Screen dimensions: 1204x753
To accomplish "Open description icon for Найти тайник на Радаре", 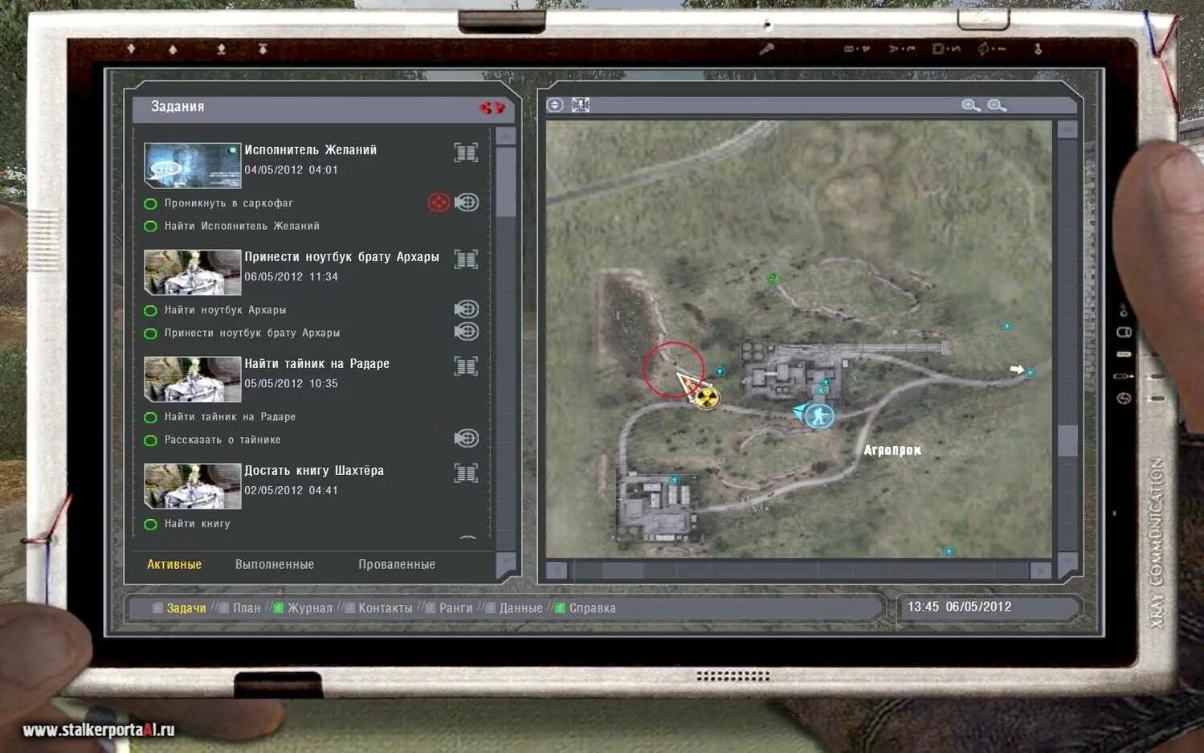I will tap(466, 366).
